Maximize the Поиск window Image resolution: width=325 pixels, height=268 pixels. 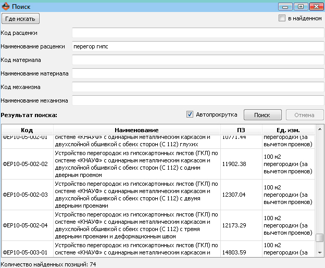coord(301,7)
